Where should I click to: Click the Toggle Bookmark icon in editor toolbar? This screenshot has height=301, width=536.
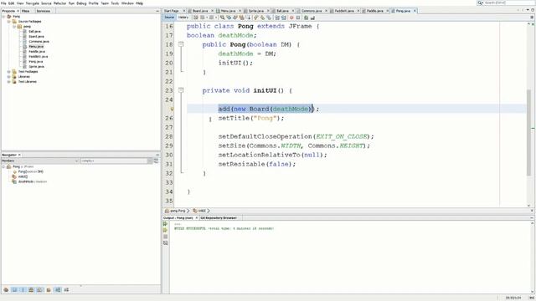(269, 18)
